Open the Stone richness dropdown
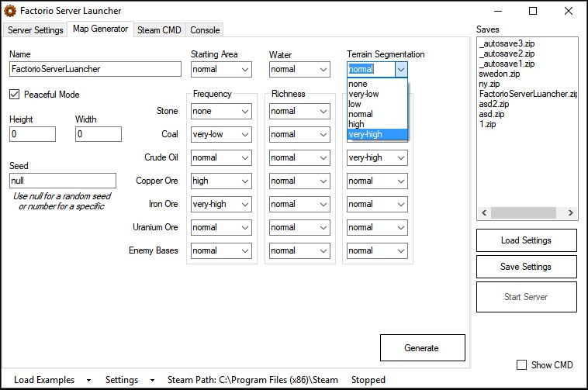Viewport: 588px width, 390px height. (x=299, y=112)
